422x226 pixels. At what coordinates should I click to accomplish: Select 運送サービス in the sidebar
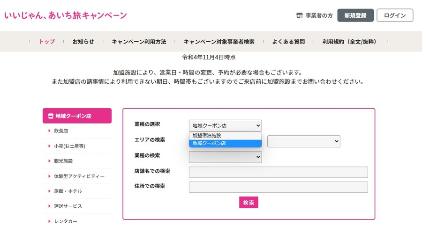coord(68,206)
